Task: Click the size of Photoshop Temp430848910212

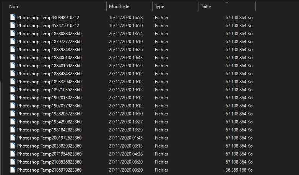Action: pos(239,18)
